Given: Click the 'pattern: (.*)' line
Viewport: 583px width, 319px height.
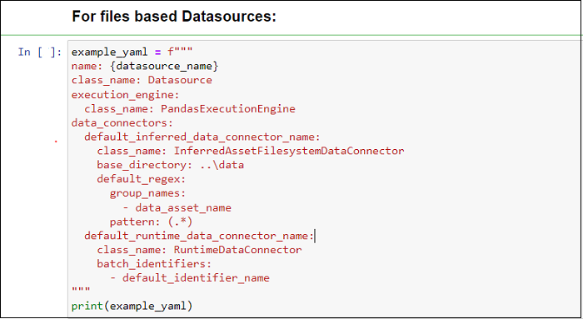Looking at the screenshot, I should point(151,222).
